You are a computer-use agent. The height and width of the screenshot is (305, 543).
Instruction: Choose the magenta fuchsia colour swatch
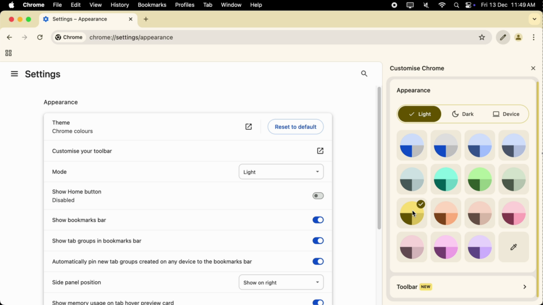[x=445, y=247]
